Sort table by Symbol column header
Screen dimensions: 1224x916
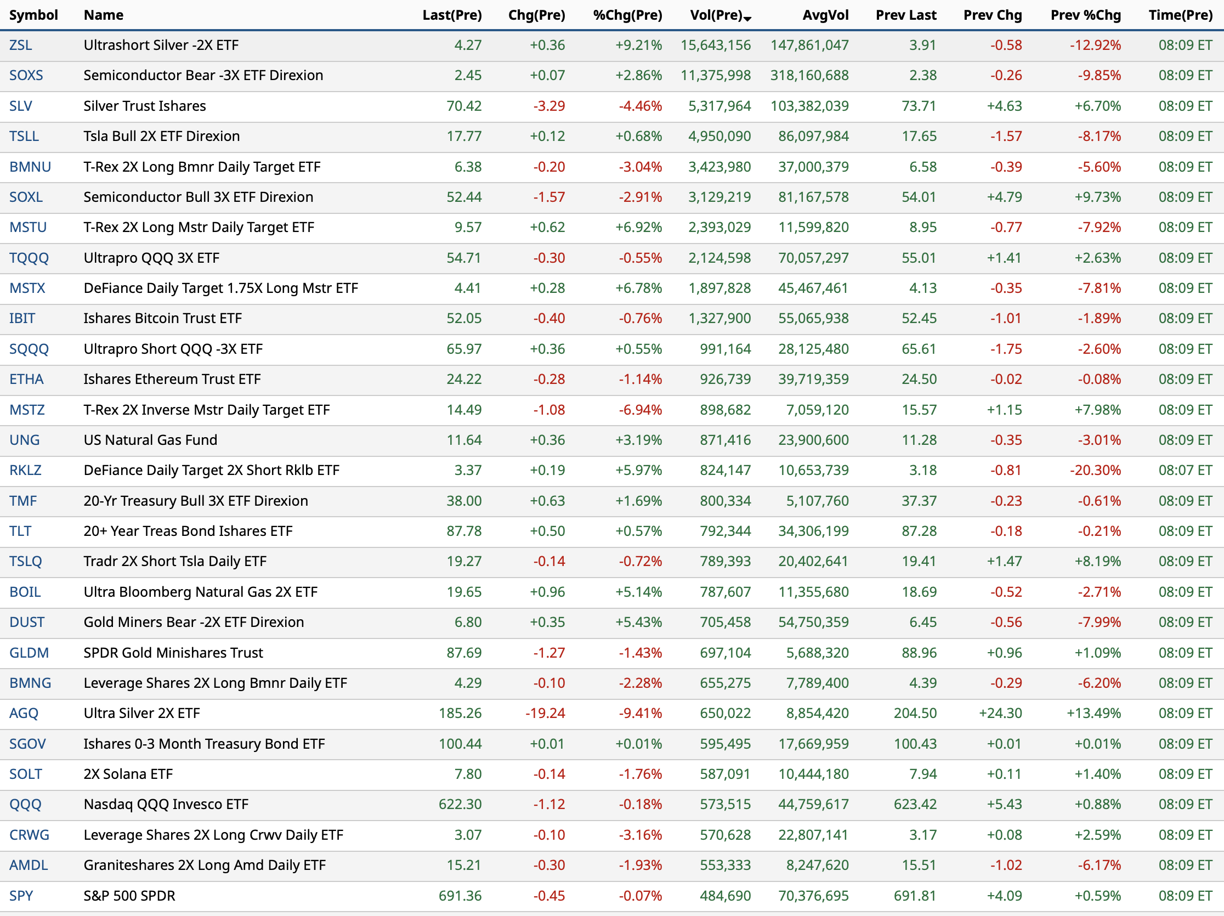(33, 15)
